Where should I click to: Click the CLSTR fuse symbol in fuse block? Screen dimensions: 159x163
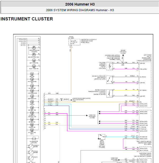pos(71,42)
